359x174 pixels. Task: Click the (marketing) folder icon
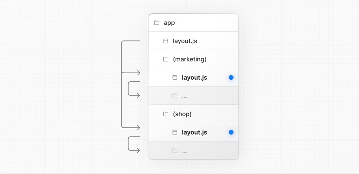tap(166, 59)
